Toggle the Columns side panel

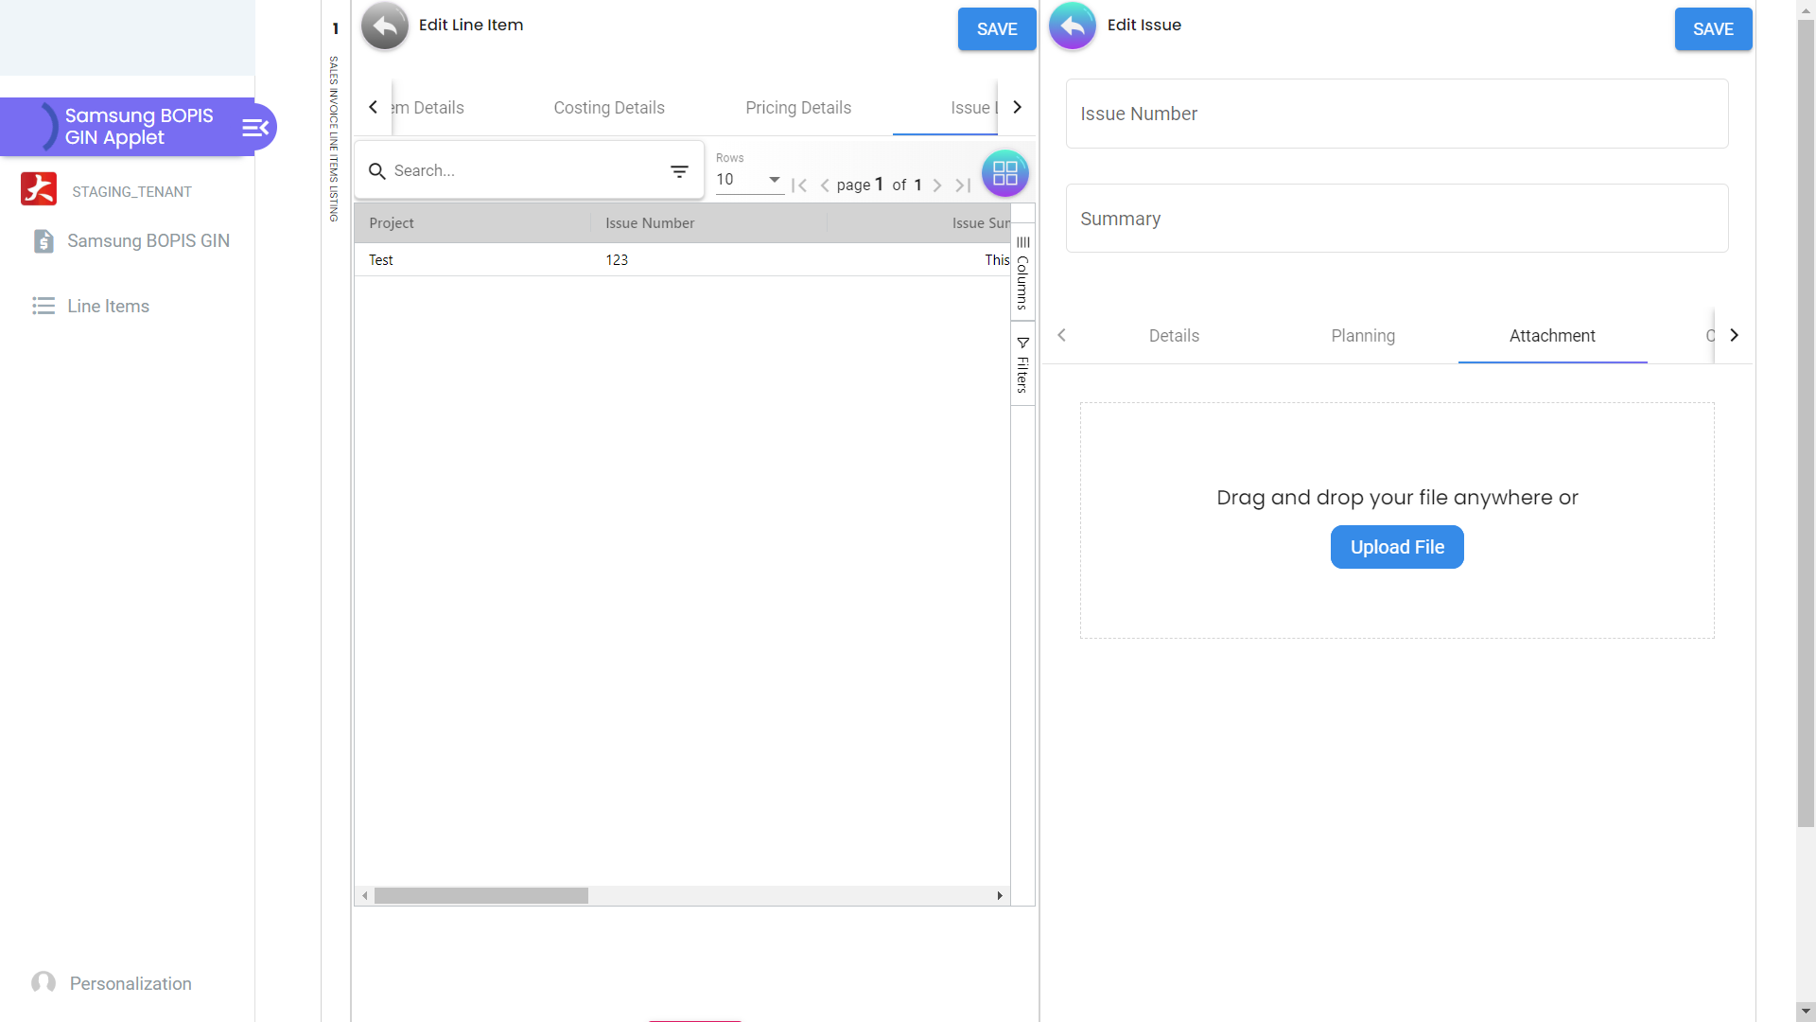[x=1022, y=273]
